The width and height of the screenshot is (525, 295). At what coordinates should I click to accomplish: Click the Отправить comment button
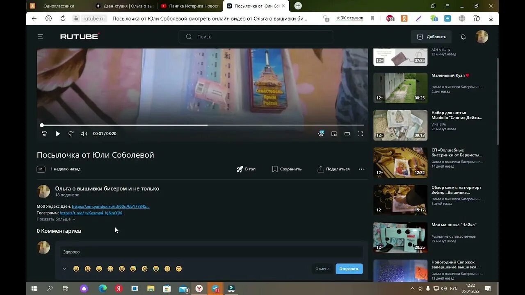pyautogui.click(x=349, y=268)
